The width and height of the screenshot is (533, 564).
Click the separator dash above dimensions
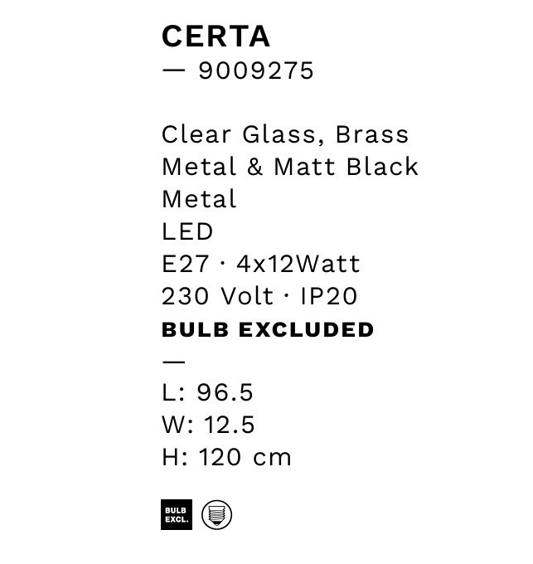[173, 362]
